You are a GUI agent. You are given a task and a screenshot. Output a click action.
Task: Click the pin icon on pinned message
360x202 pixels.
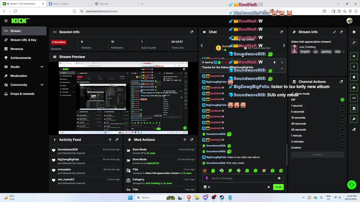pyautogui.click(x=274, y=62)
